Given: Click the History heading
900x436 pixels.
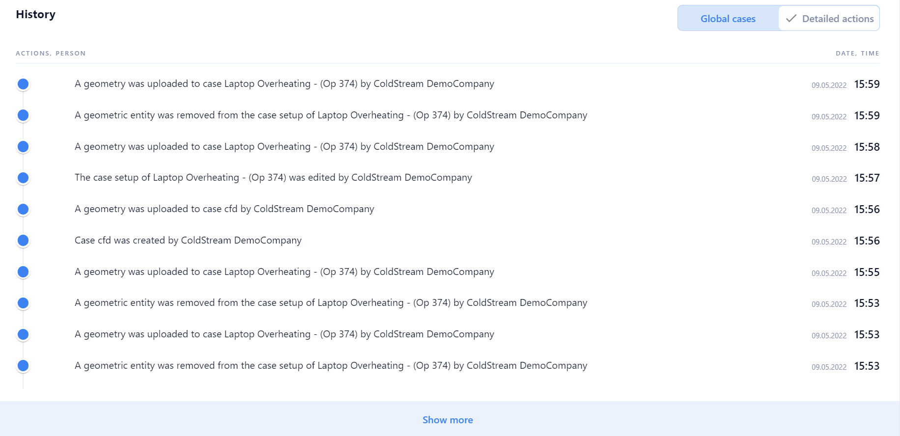Looking at the screenshot, I should pyautogui.click(x=36, y=15).
